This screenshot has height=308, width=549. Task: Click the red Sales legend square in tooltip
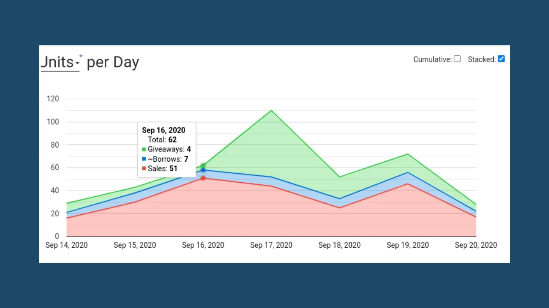tap(143, 169)
